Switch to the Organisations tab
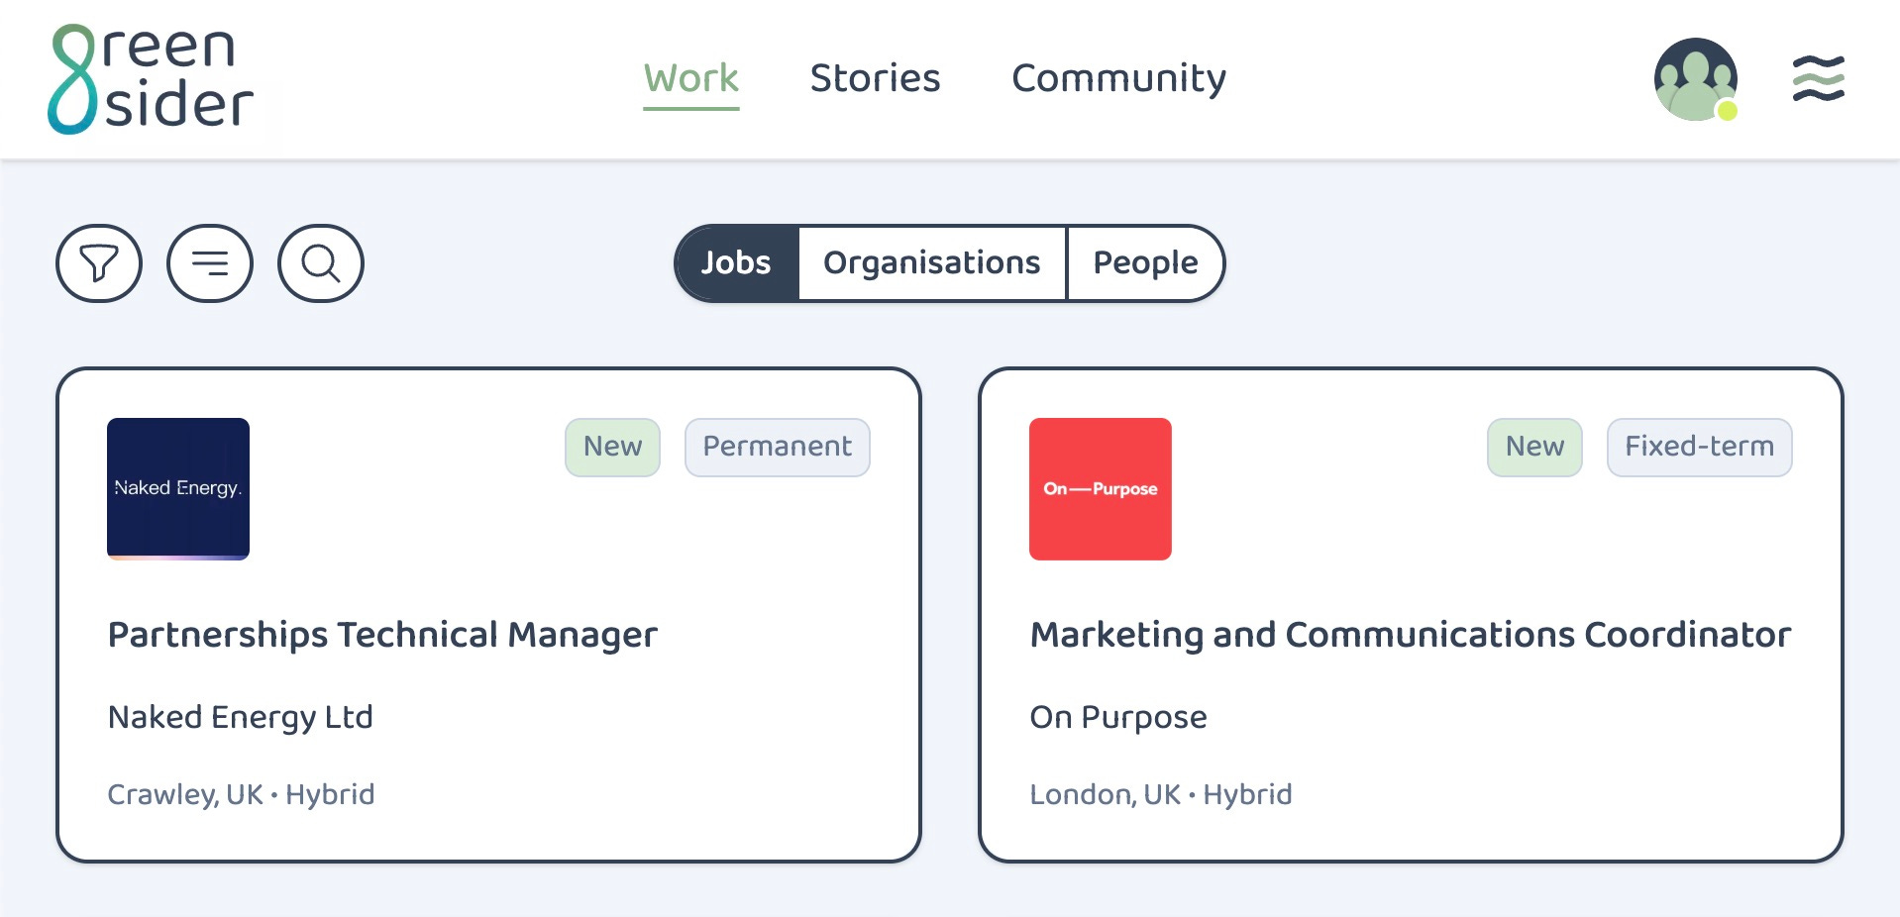Screen dimensions: 1900x917 click(x=932, y=262)
